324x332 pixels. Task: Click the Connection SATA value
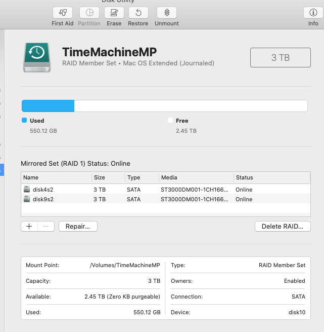[298, 297]
